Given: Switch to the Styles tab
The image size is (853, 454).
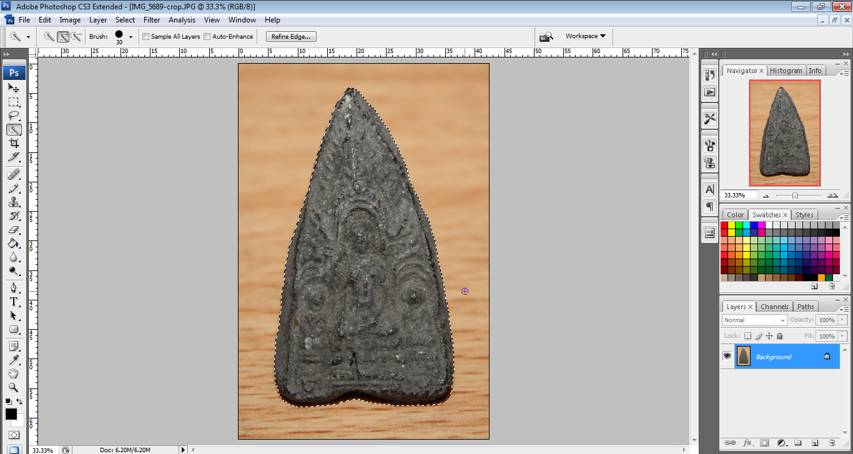Looking at the screenshot, I should click(x=804, y=215).
